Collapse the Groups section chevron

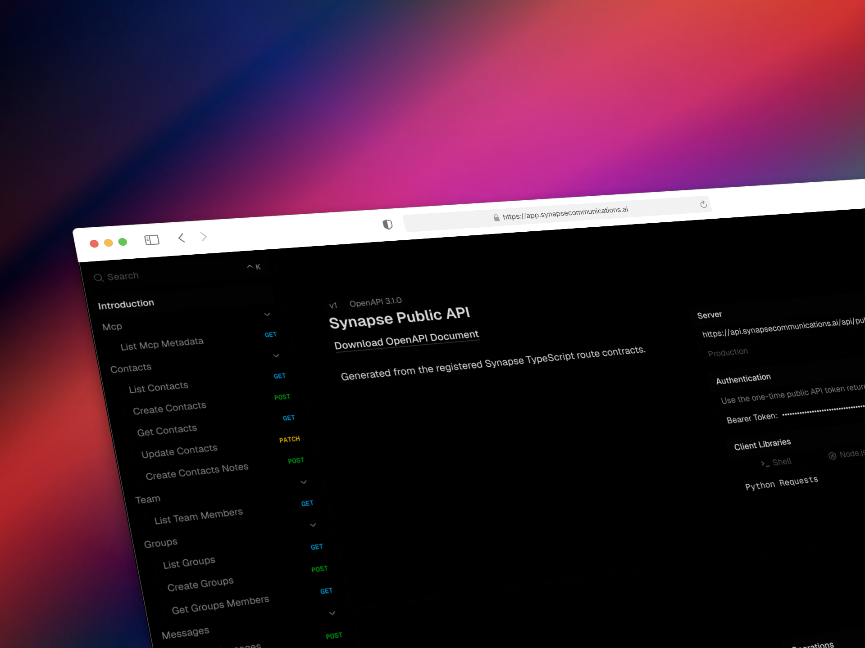[x=313, y=525]
